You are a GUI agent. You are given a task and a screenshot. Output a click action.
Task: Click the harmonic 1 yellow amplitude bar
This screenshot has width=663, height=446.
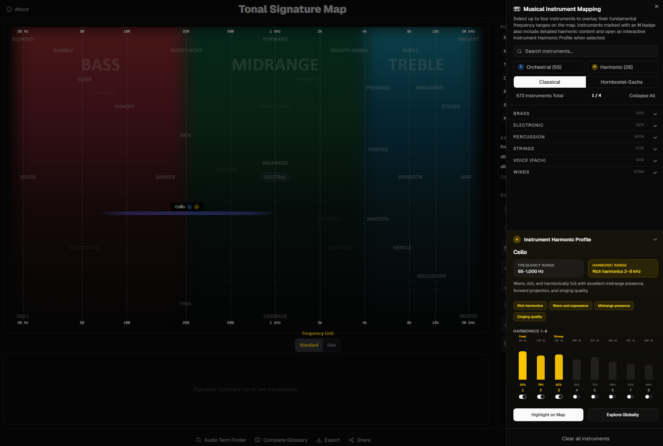[523, 365]
